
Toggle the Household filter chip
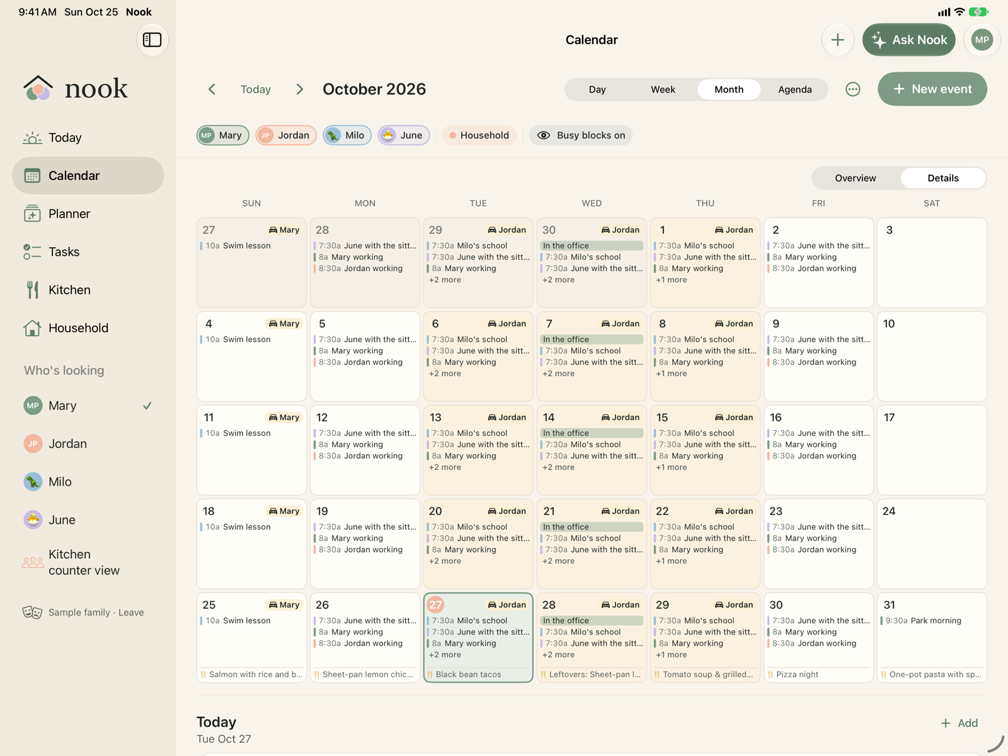click(479, 135)
